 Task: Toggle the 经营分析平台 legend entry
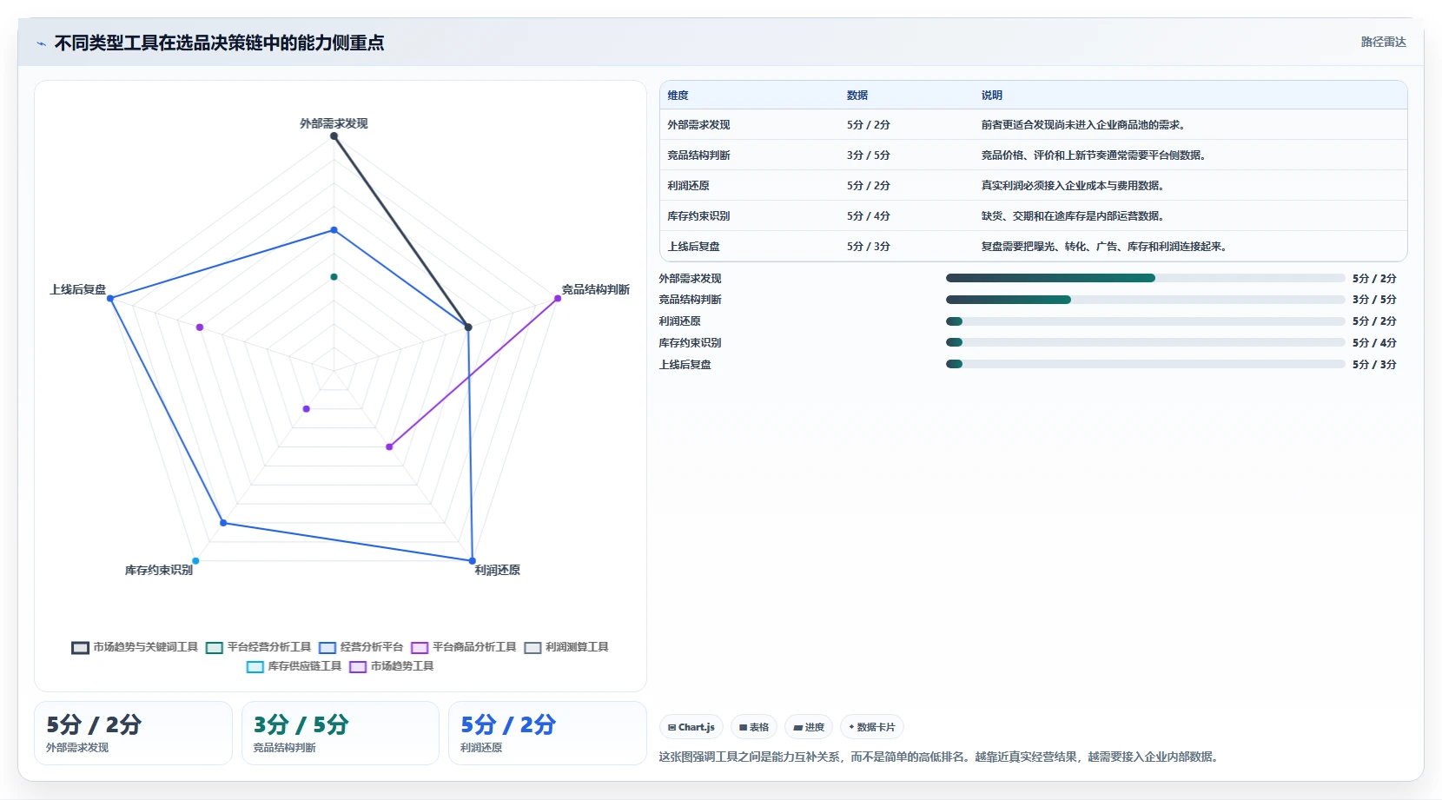(x=361, y=647)
